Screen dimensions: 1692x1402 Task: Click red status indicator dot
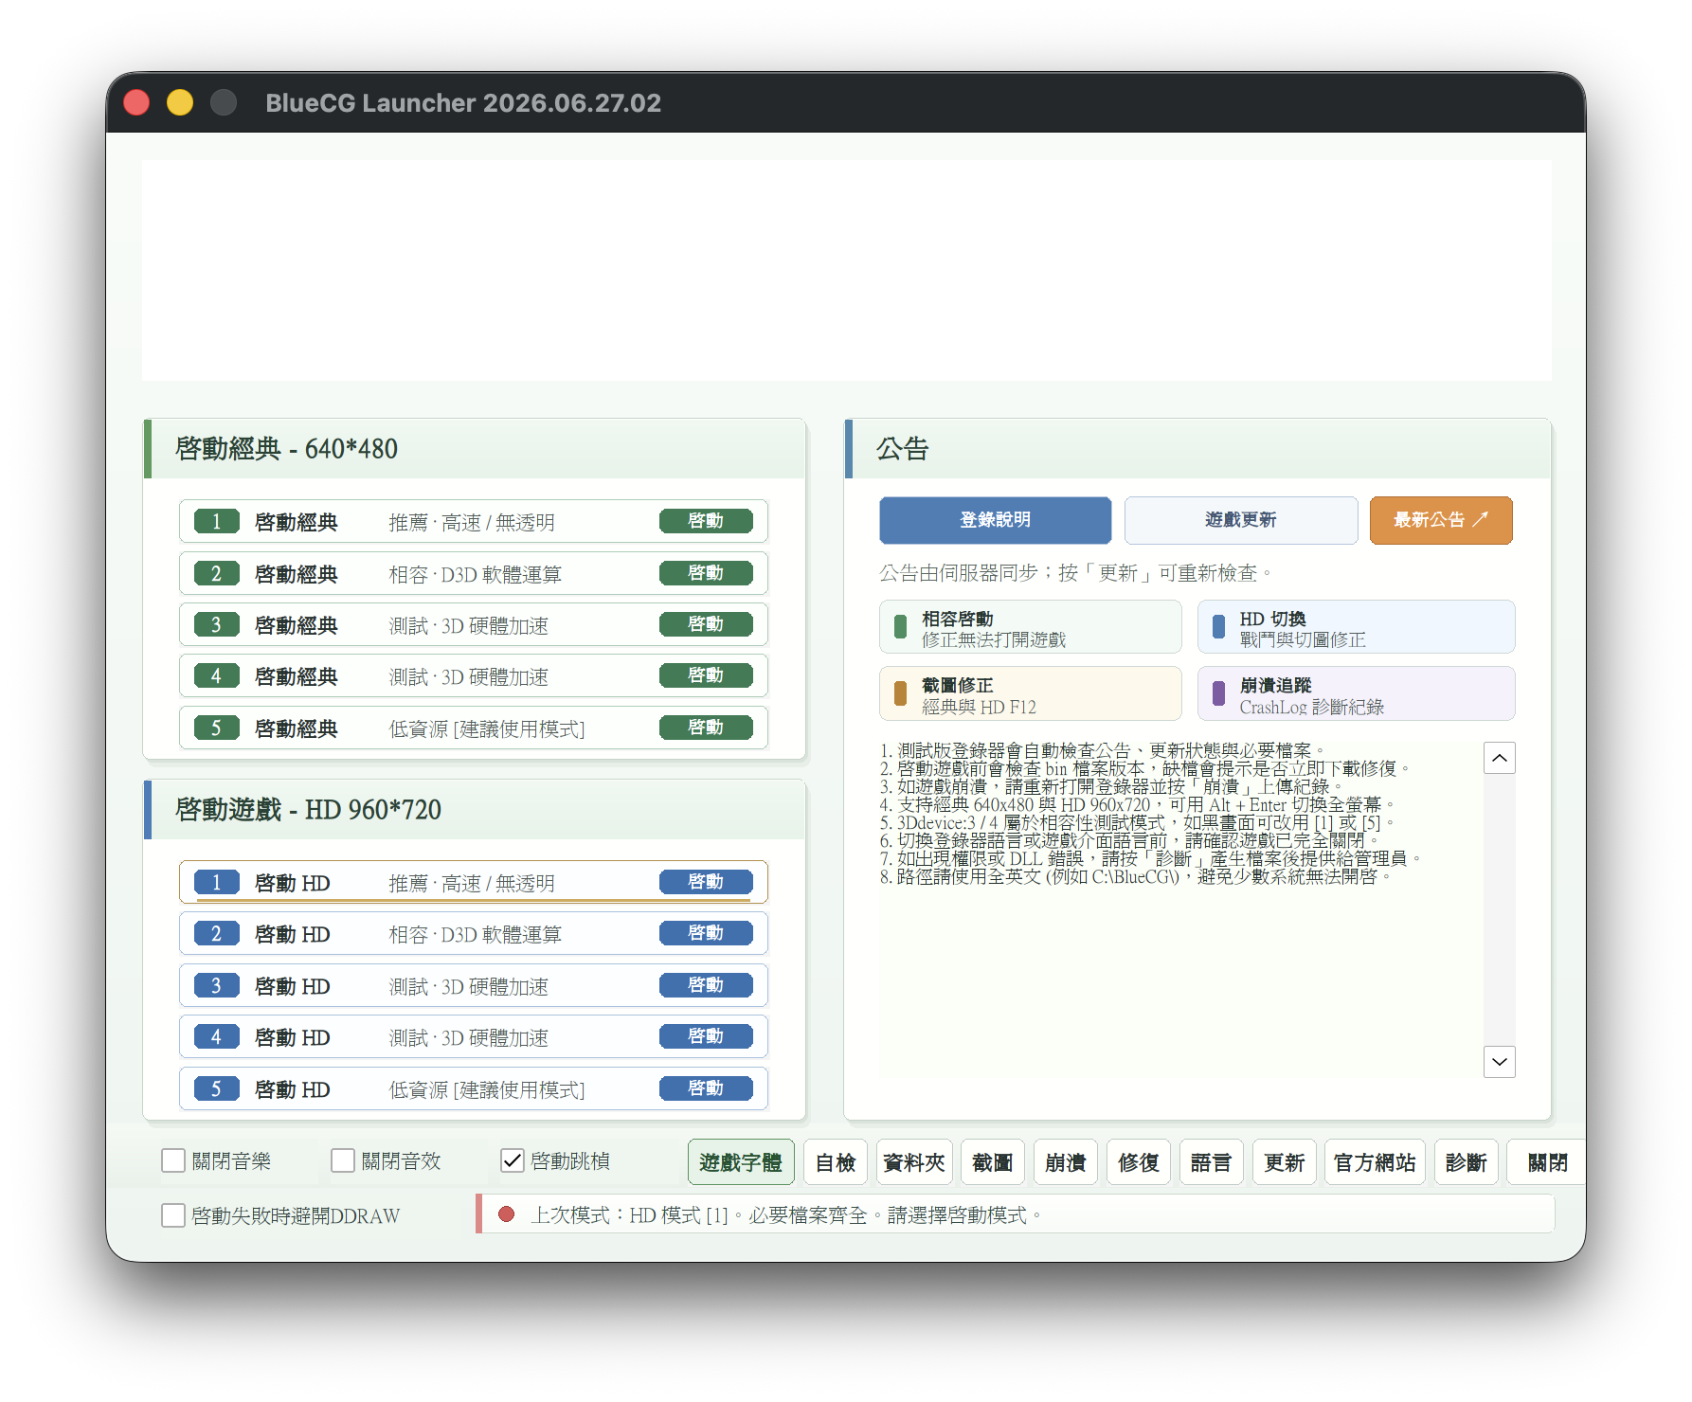click(x=506, y=1214)
